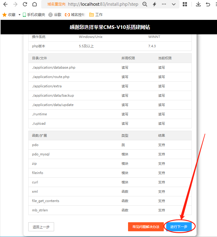
Task: Open the 谷歌 bookmark
Action: [55, 15]
